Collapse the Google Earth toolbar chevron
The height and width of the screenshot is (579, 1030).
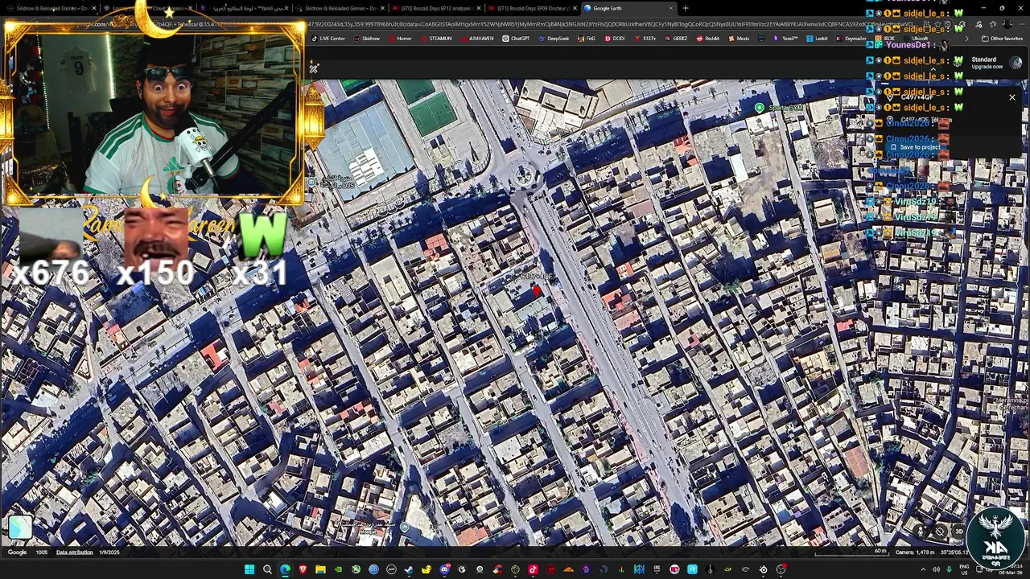(x=933, y=68)
